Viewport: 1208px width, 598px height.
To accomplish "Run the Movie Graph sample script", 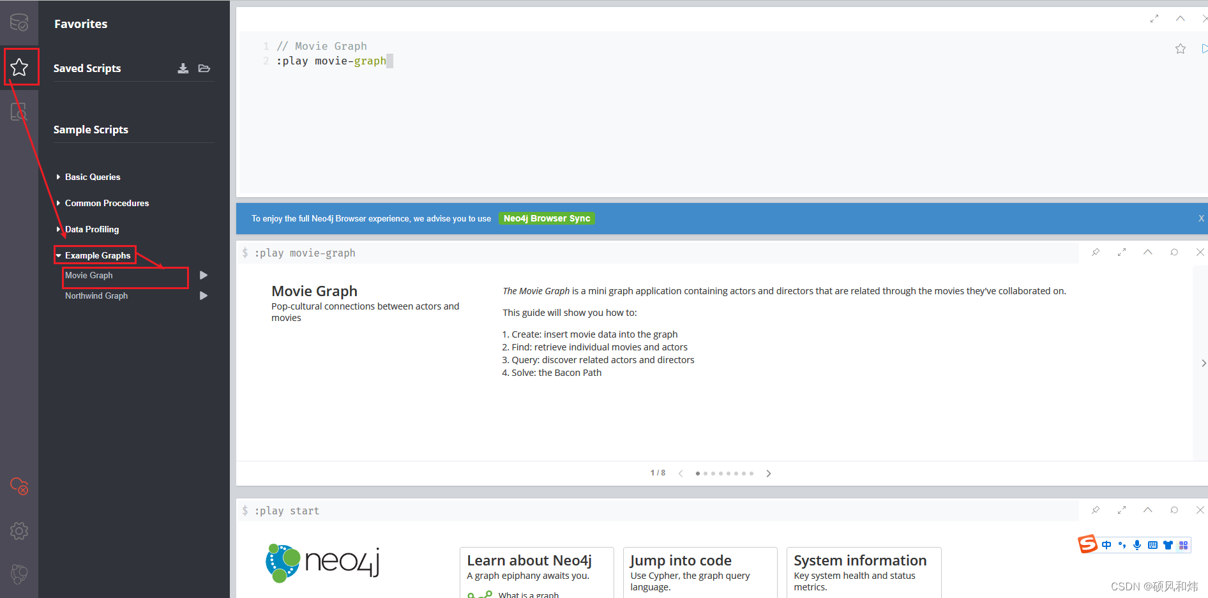I will click(204, 275).
